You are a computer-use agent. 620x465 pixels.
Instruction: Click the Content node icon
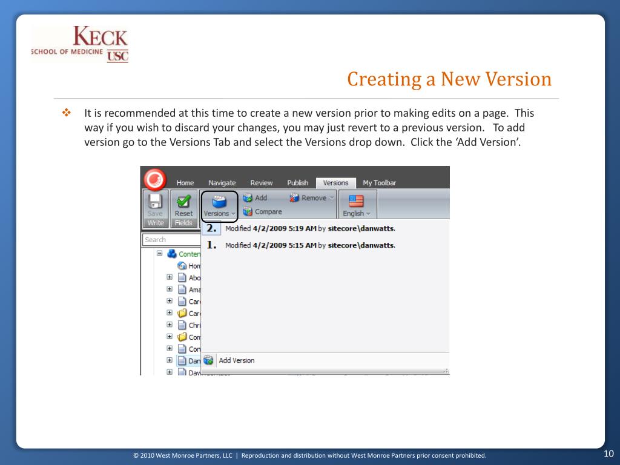171,254
